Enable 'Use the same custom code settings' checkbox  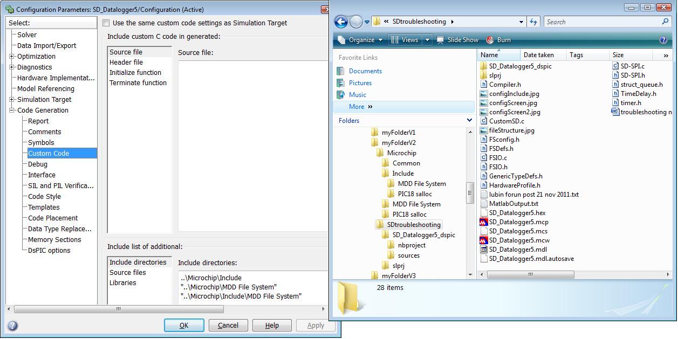pos(106,23)
